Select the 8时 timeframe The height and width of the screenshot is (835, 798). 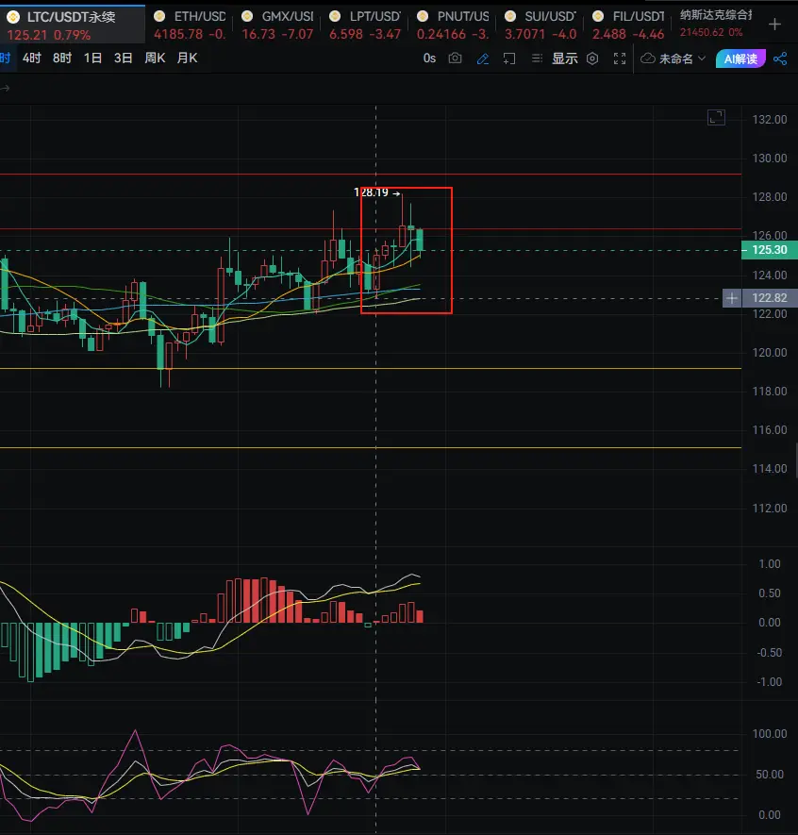pos(61,58)
